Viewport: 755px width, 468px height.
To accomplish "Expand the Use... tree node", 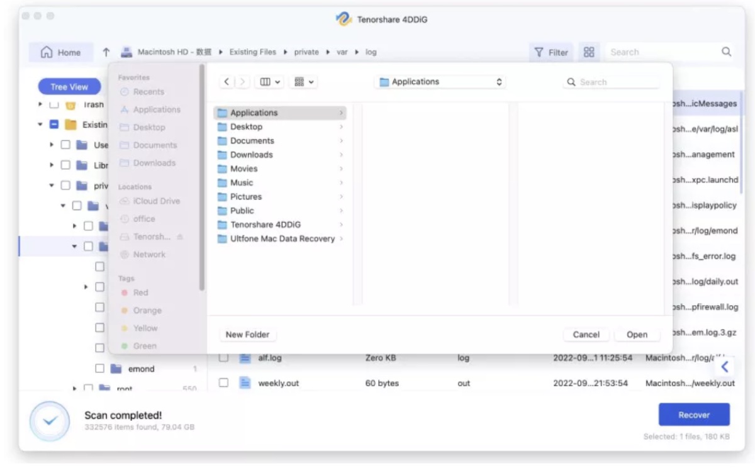I will coord(52,145).
